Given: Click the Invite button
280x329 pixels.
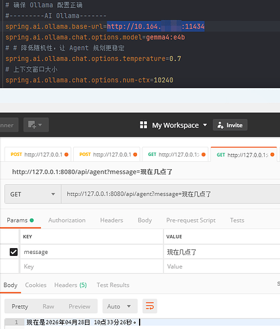Looking at the screenshot, I should (x=230, y=125).
